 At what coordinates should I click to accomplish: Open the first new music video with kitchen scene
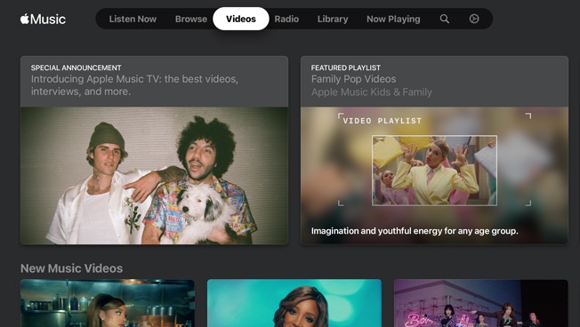(x=108, y=303)
